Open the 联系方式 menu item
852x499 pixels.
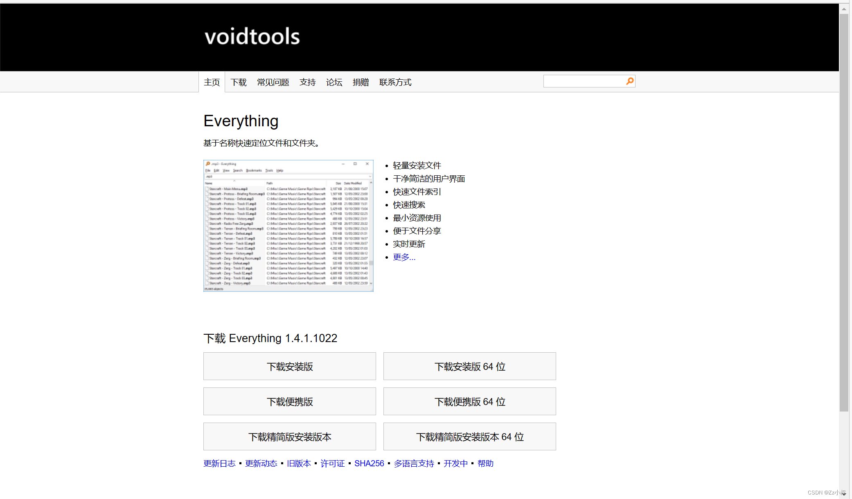click(395, 82)
